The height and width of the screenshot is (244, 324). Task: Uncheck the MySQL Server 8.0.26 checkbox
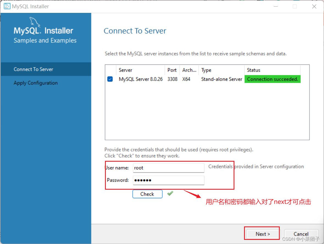tap(110, 79)
